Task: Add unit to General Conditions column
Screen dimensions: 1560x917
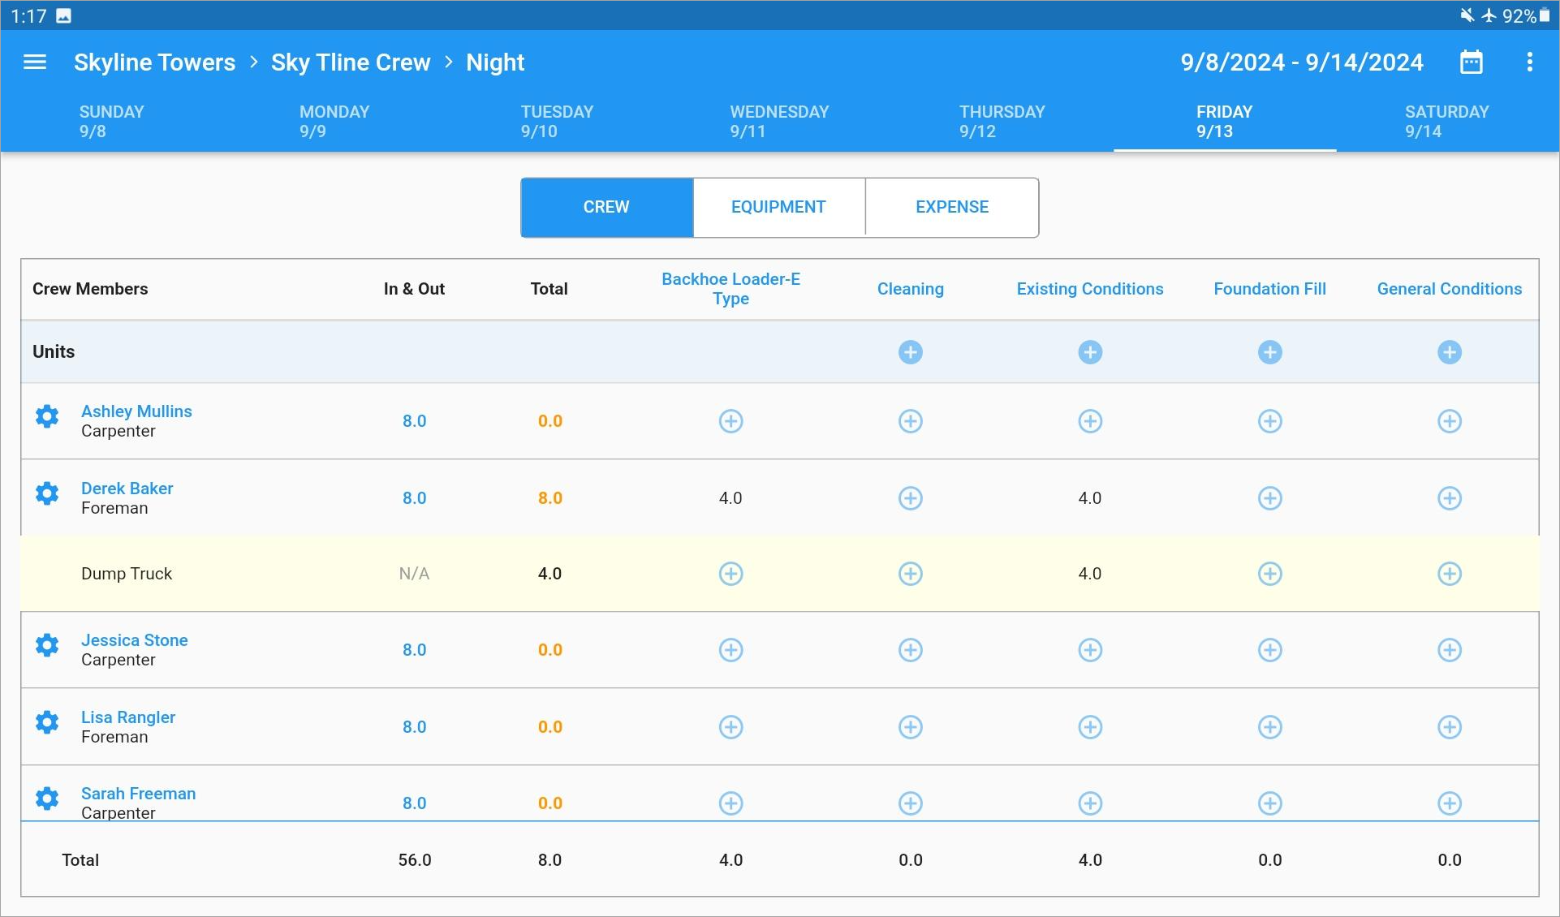Action: pos(1449,351)
